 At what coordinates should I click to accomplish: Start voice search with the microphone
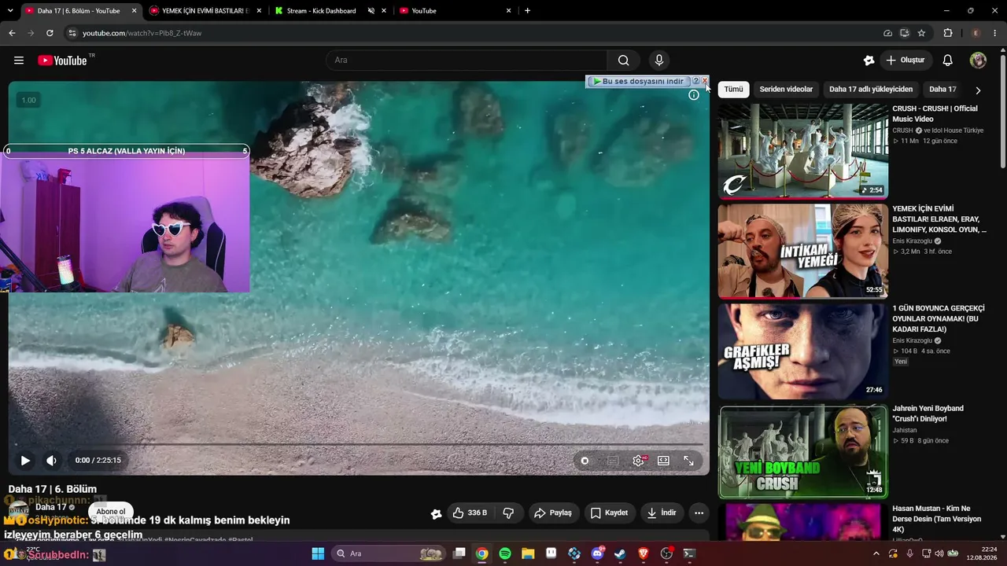click(659, 61)
